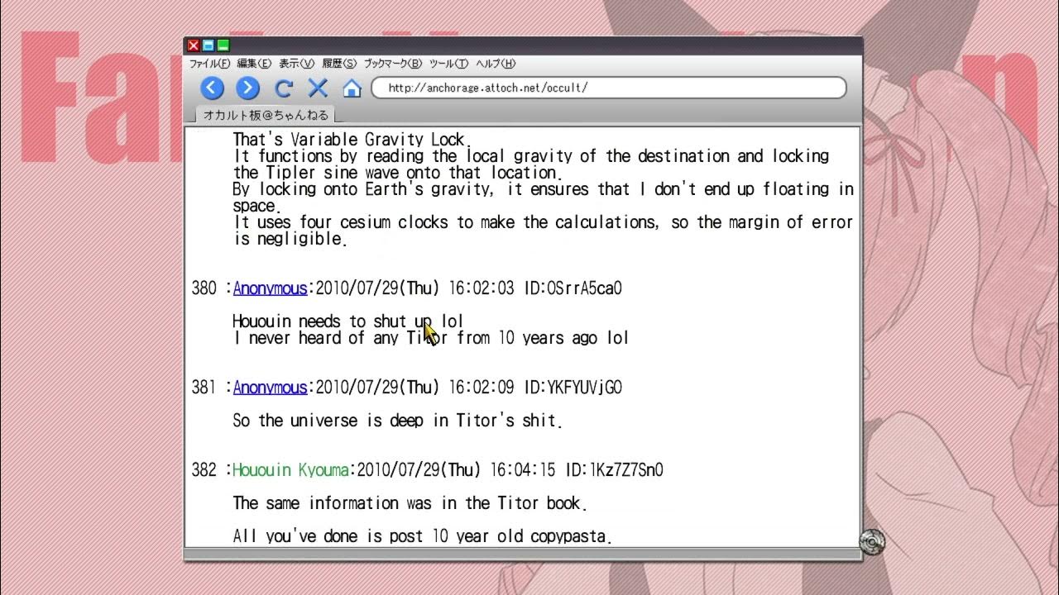Click the ID:1Kz7Z7SnO text
This screenshot has width=1059, height=595.
614,470
